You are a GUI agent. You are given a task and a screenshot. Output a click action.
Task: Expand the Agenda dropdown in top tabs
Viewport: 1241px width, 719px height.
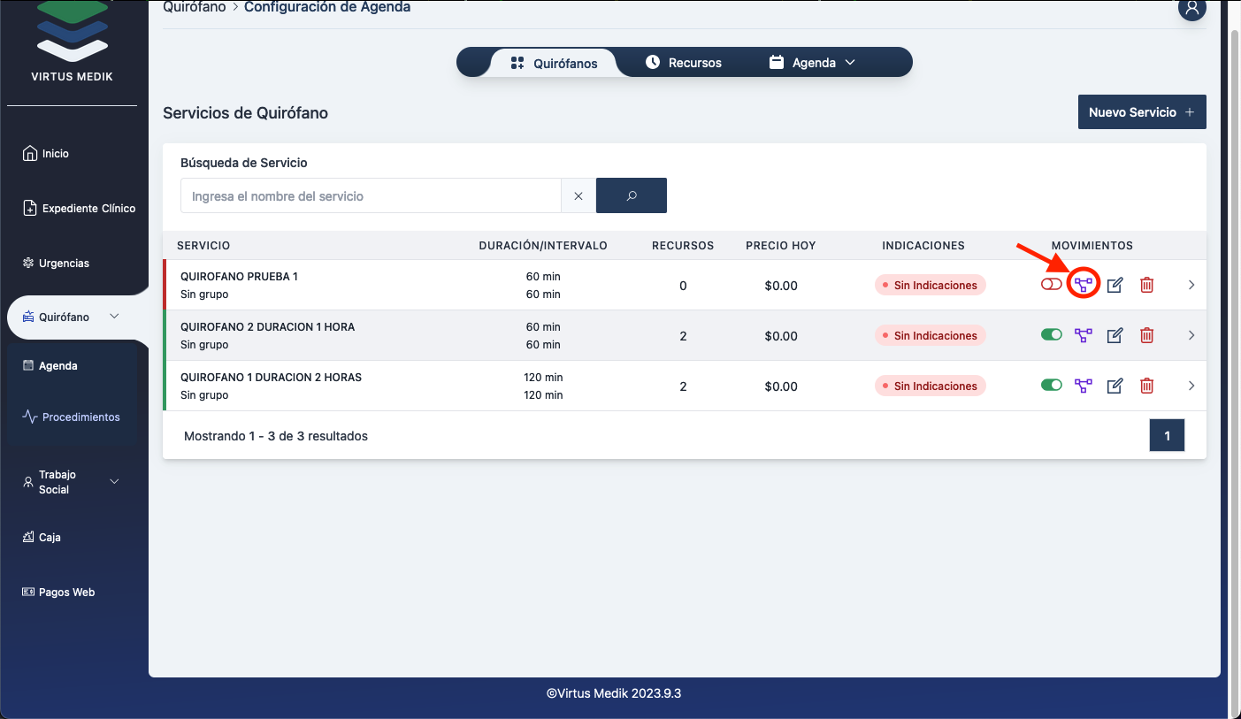click(x=813, y=63)
